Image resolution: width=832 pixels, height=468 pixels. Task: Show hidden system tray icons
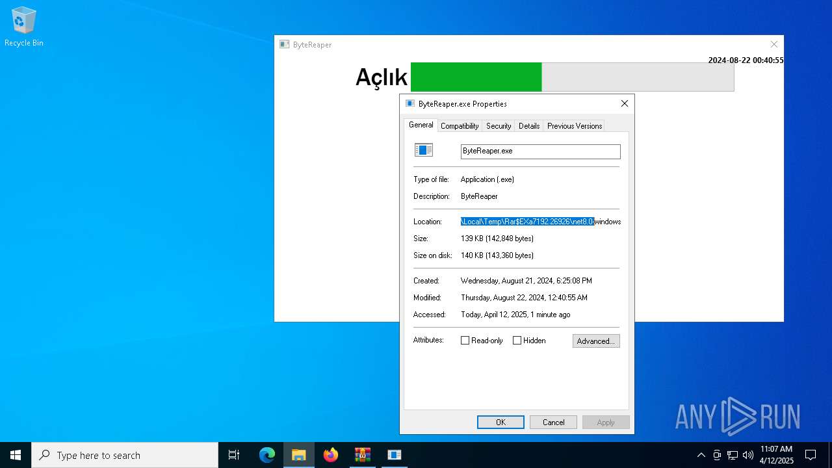pos(701,455)
